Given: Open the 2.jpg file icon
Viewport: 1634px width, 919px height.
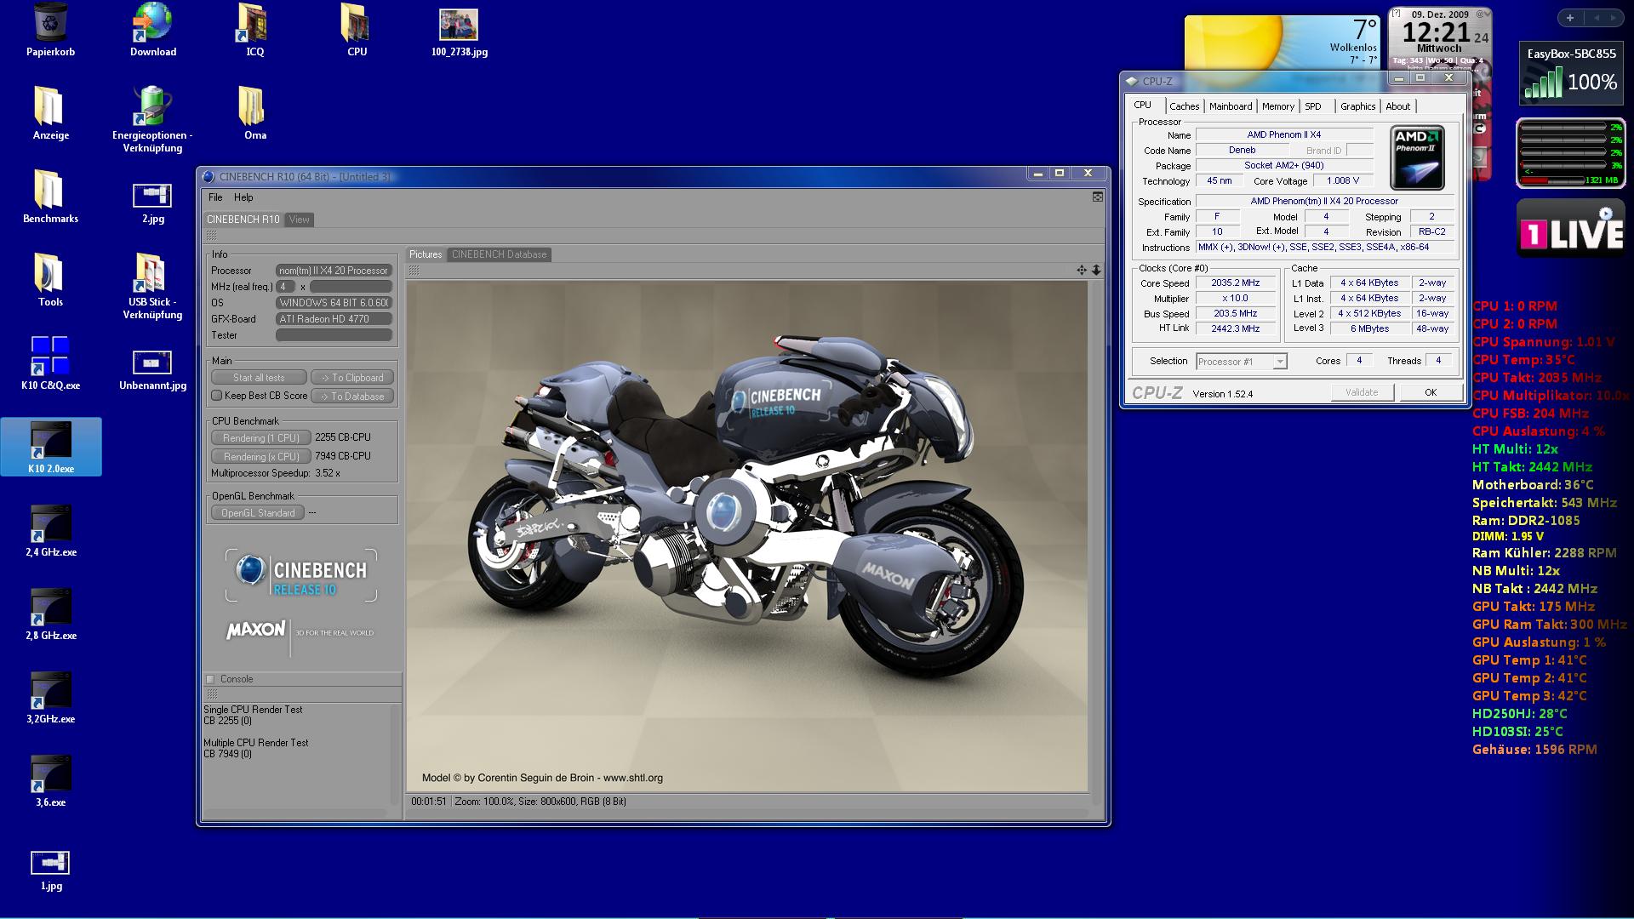Looking at the screenshot, I should coord(152,204).
